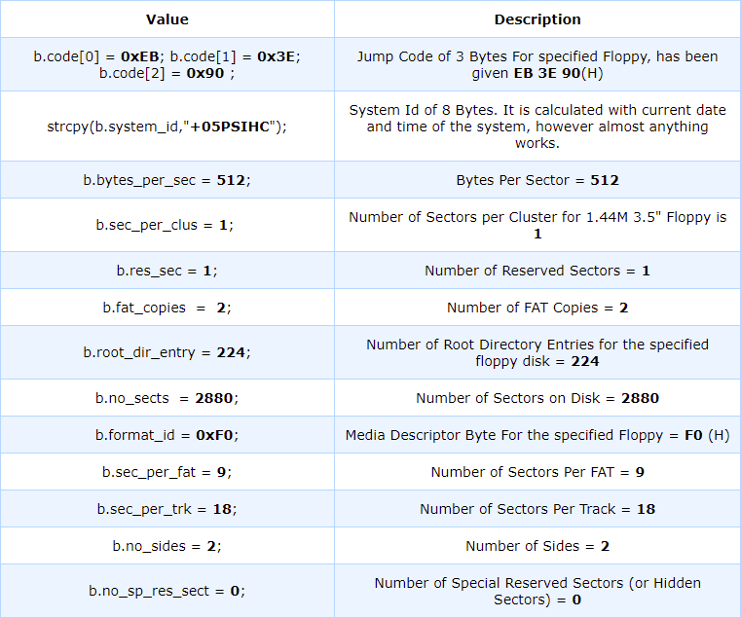This screenshot has height=618, width=741.
Task: Click 'Number of Sectors Per FAT = 9'
Action: (x=537, y=472)
